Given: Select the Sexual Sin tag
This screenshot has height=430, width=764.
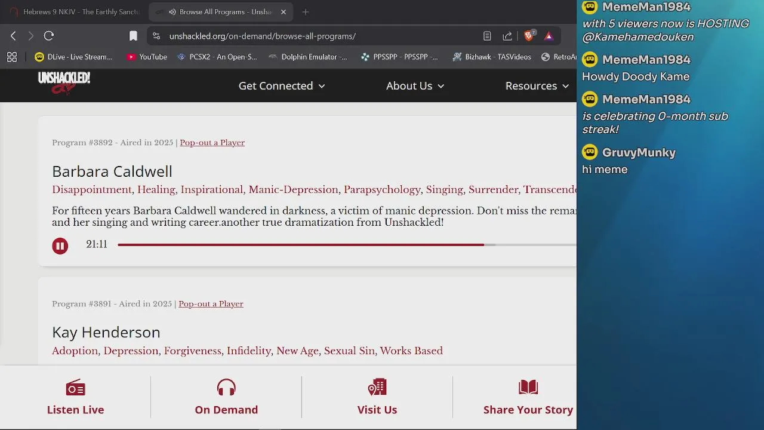Looking at the screenshot, I should coord(349,351).
